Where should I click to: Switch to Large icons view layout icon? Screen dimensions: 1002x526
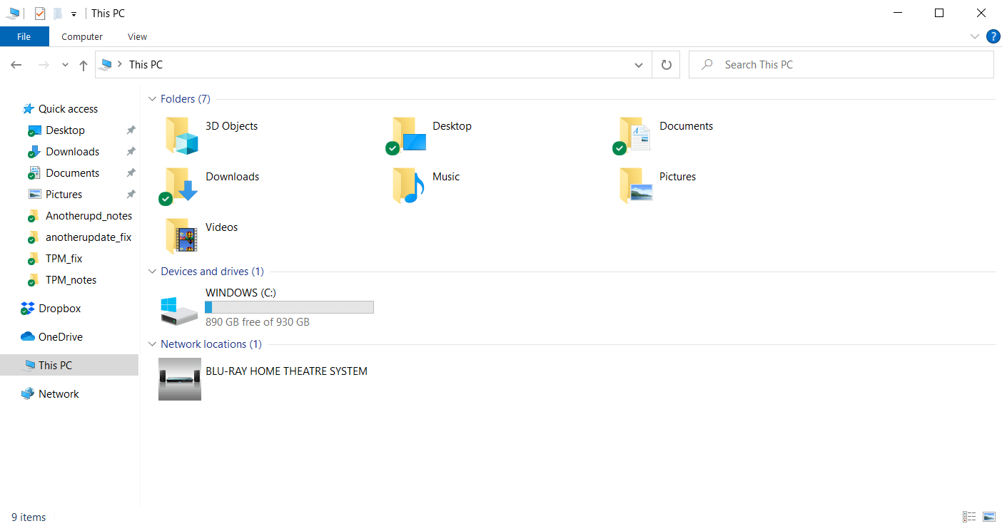(989, 517)
